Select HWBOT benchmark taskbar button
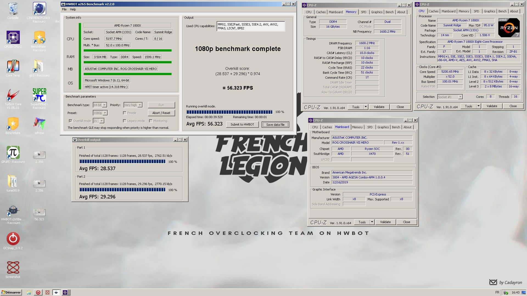 pyautogui.click(x=56, y=292)
